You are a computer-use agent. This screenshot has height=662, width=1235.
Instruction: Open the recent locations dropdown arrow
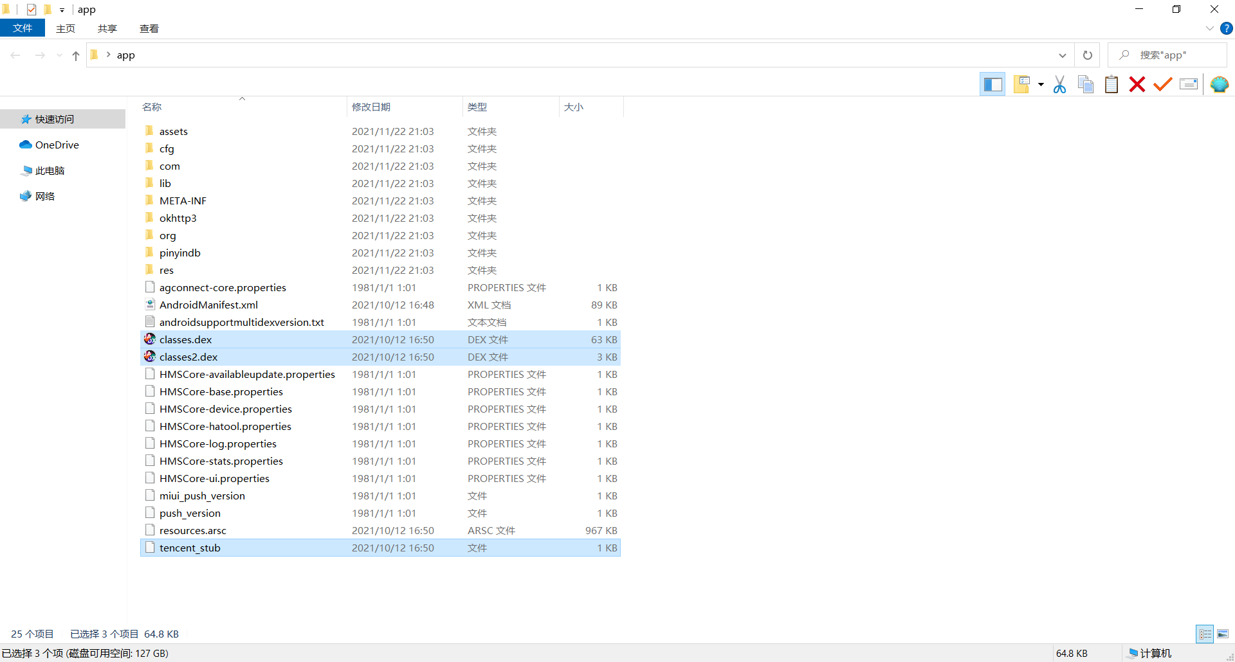59,55
